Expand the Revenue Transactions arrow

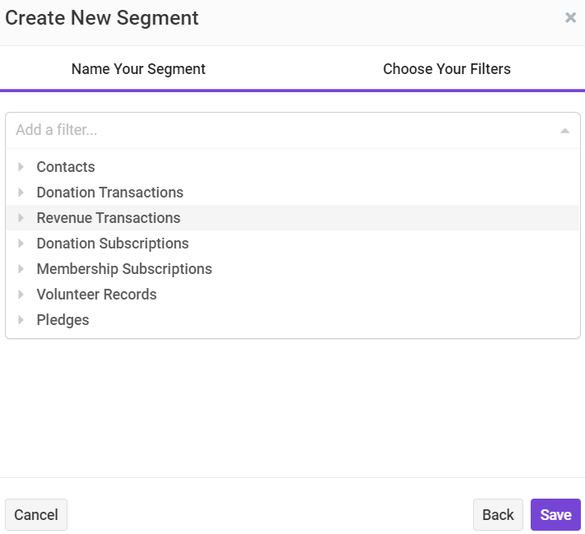(21, 217)
